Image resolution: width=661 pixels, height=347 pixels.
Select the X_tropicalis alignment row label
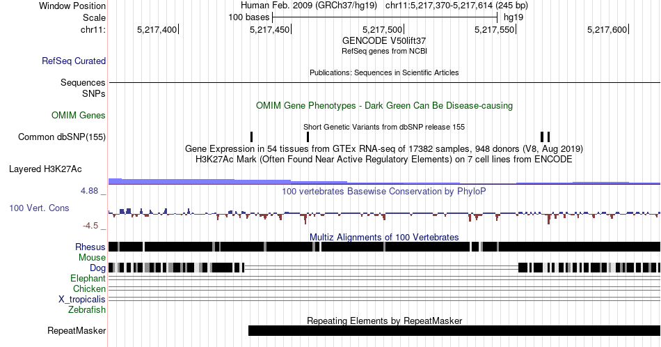click(82, 300)
